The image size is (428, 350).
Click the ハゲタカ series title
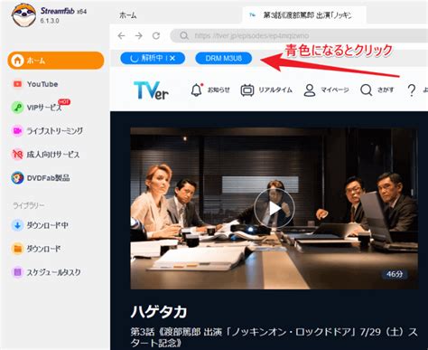159,312
